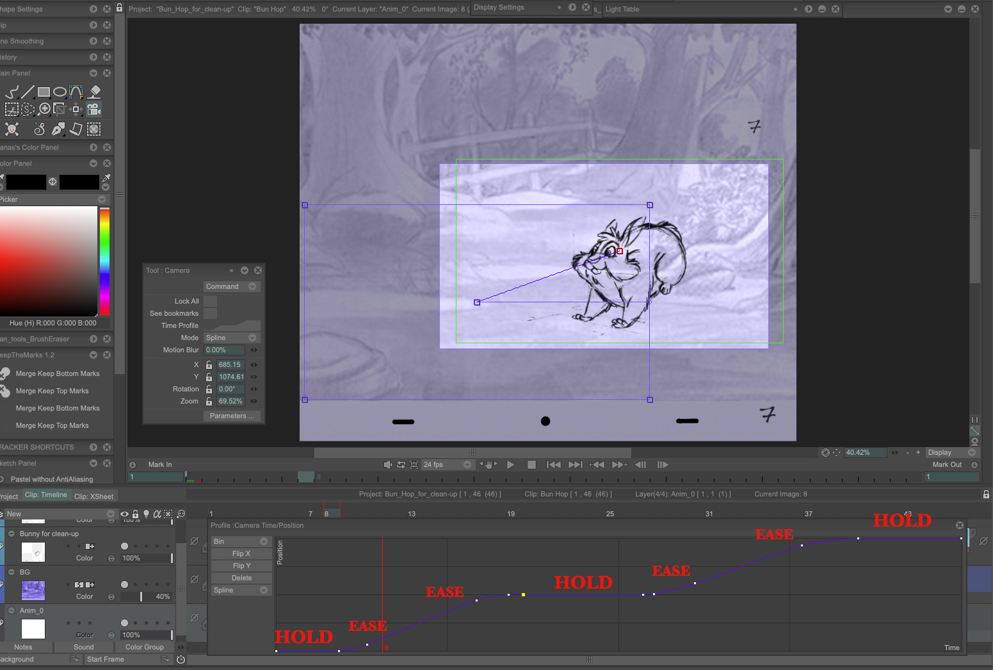993x670 pixels.
Task: Toggle the light table bulb icon
Action: point(146,514)
